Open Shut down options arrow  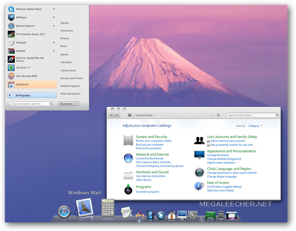[76, 104]
